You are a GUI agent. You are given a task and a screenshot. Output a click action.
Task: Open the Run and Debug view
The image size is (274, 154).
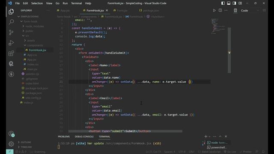11,43
